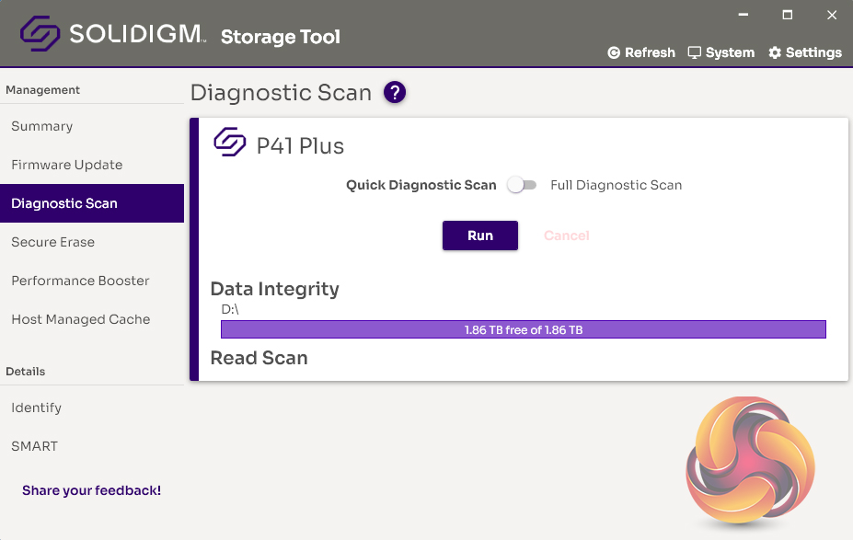Image resolution: width=853 pixels, height=540 pixels.
Task: Click the colorful swirl sphere graphic
Action: (x=750, y=461)
